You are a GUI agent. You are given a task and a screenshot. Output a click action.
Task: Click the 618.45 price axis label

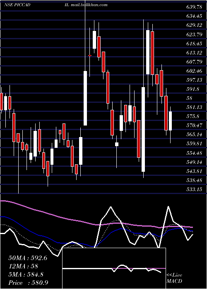(x=194, y=44)
